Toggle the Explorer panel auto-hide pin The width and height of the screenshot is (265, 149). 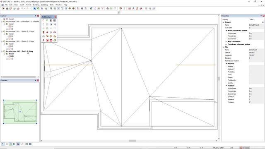(x=36, y=16)
